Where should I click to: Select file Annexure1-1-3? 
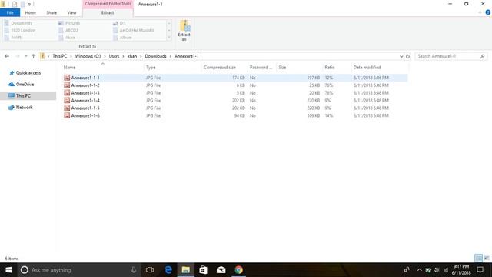(85, 93)
